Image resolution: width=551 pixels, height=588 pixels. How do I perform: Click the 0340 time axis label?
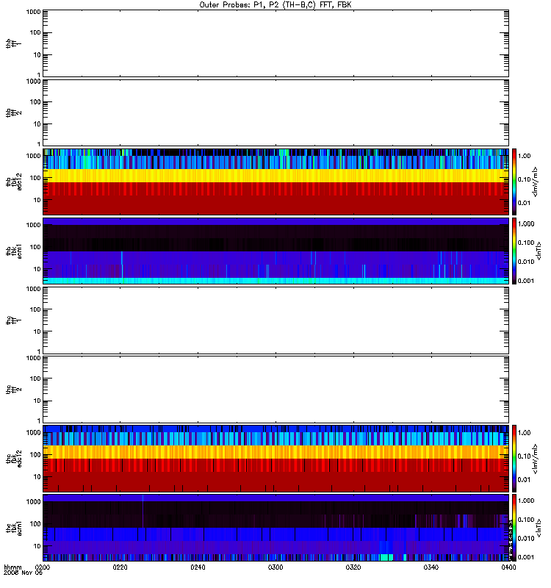point(431,567)
